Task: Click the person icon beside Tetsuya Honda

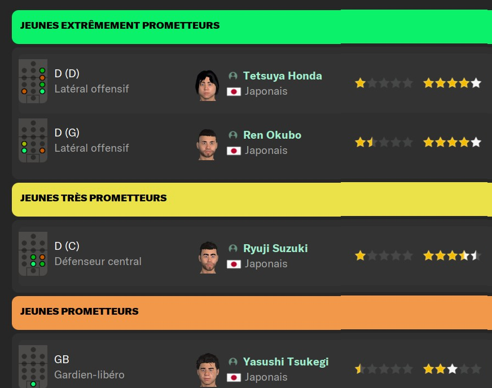Action: [233, 76]
